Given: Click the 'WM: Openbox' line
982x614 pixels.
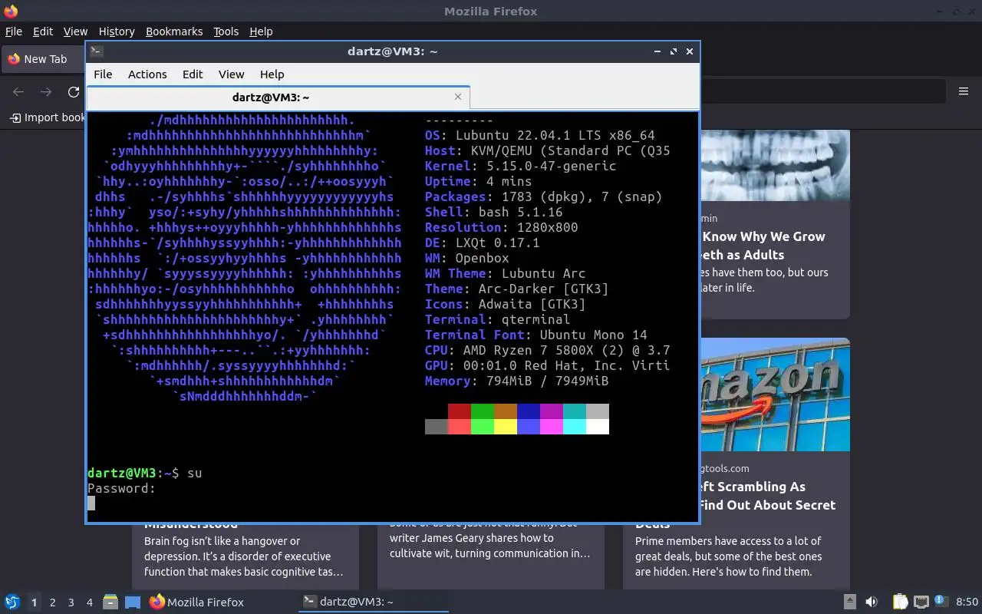Looking at the screenshot, I should click(x=467, y=258).
